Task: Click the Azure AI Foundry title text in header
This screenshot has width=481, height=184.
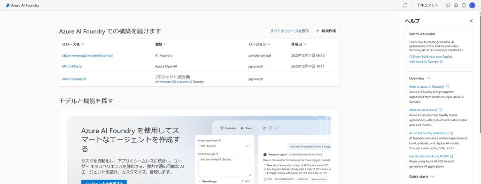Action: pyautogui.click(x=25, y=5)
